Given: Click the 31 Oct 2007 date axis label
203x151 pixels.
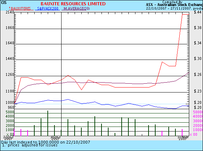Looking at the screenshot, I should click(x=56, y=138).
